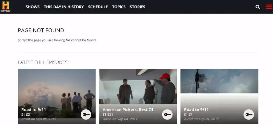
Task: Navigate to STORIES
Action: [x=138, y=7]
